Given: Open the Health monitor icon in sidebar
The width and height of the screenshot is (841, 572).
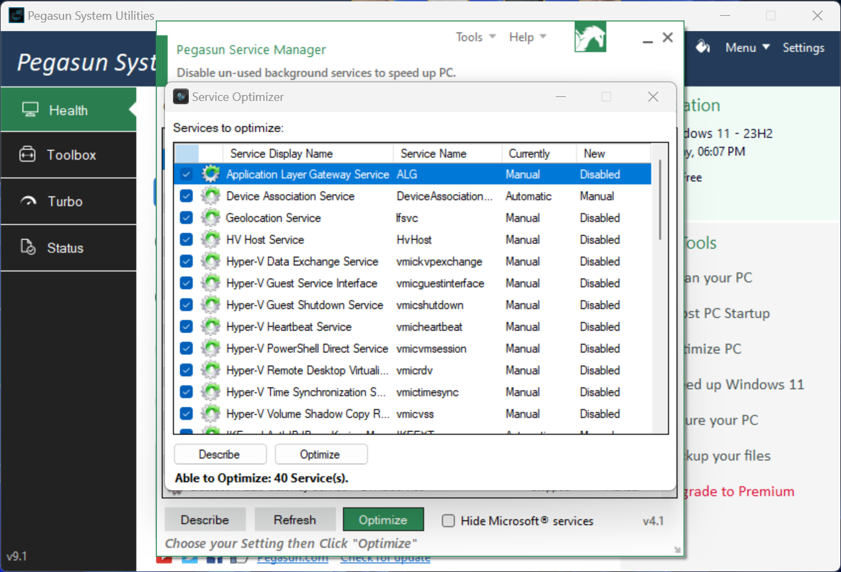Looking at the screenshot, I should [30, 110].
